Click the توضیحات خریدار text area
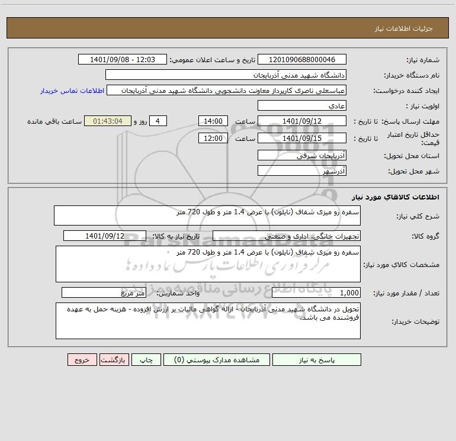Viewport: 456px width, 441px height. click(x=208, y=321)
